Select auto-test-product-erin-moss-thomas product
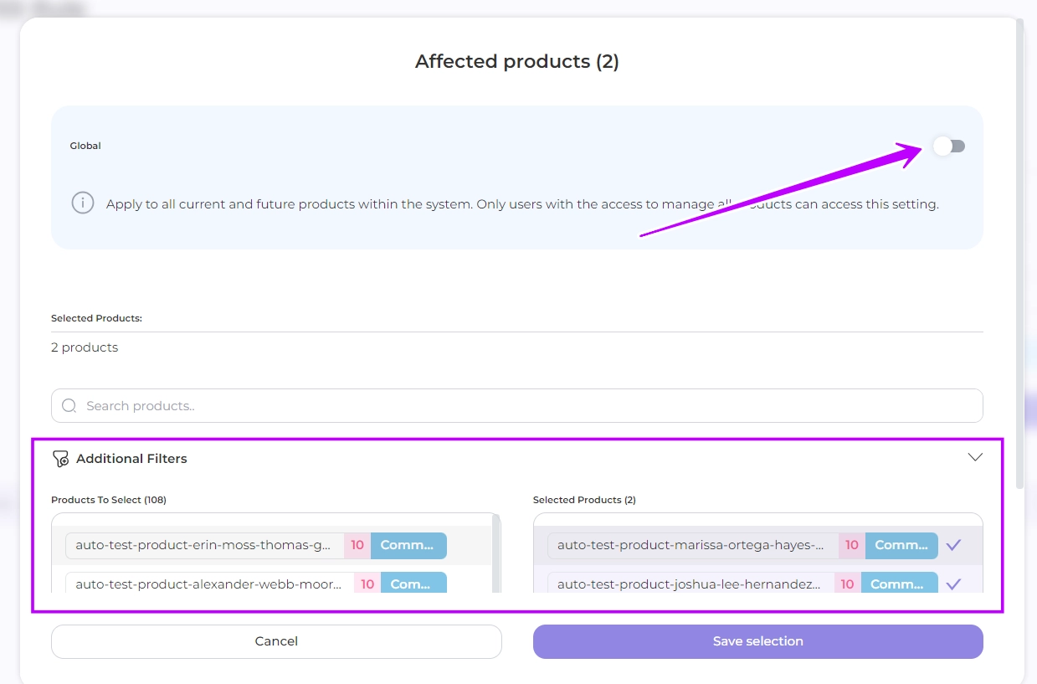This screenshot has height=684, width=1037. pos(203,545)
